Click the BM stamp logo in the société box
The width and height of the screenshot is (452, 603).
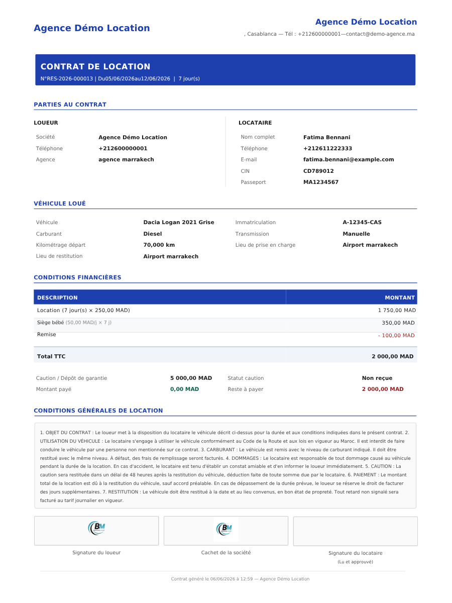click(225, 529)
